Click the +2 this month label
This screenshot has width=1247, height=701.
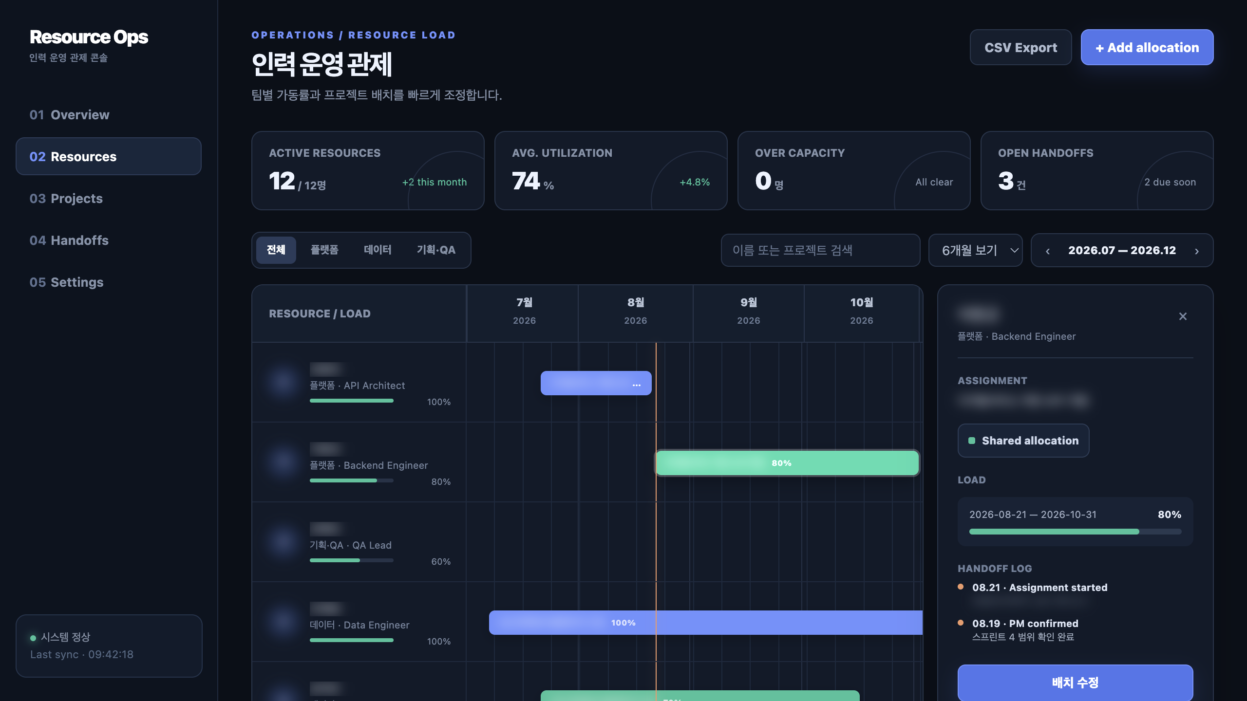point(434,182)
